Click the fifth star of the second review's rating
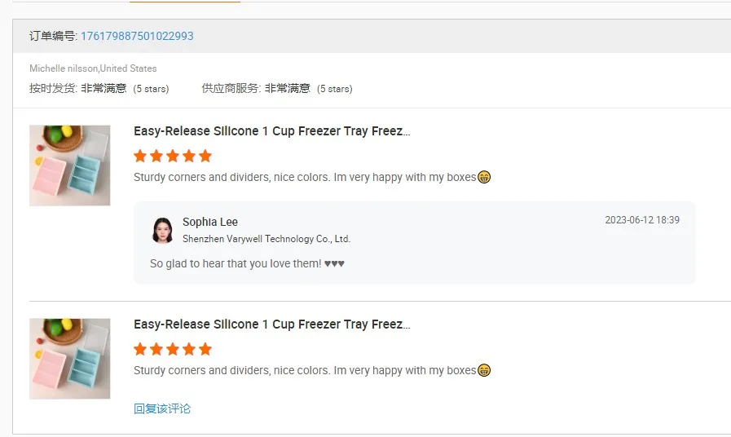Viewport: 731px width, 437px height. (205, 349)
